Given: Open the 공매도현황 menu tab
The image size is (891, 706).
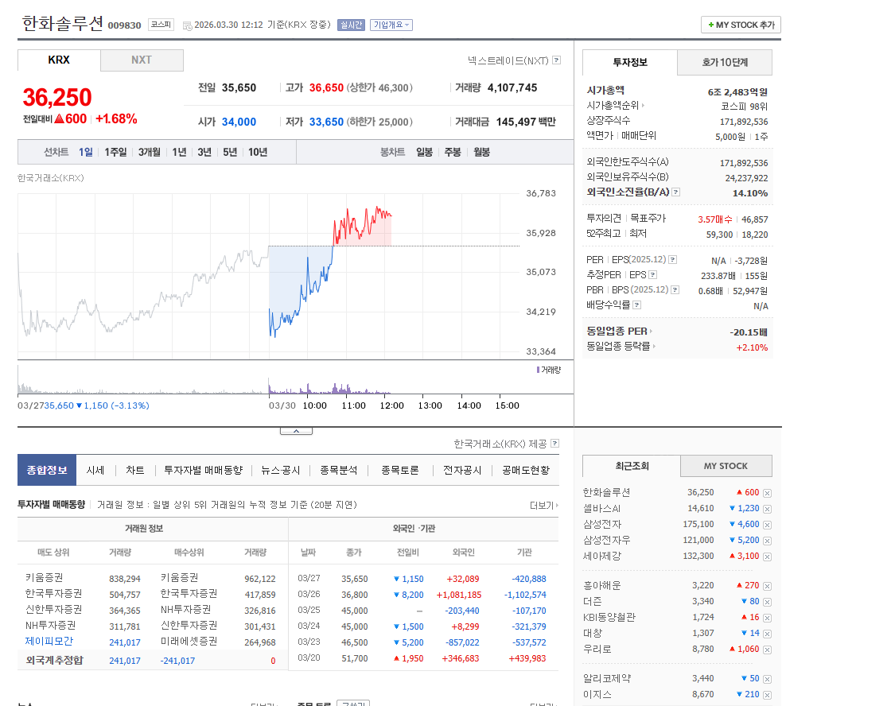Looking at the screenshot, I should click(526, 471).
